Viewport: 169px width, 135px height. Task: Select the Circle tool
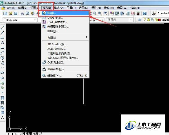tap(2, 58)
